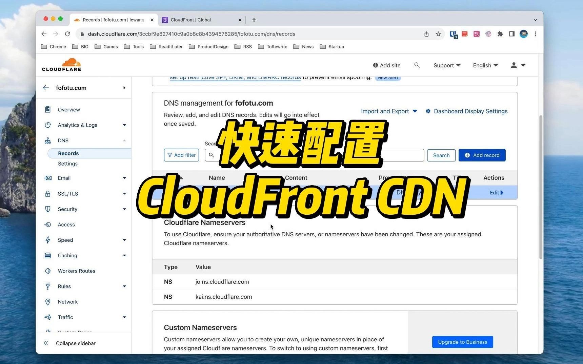The image size is (583, 364).
Task: Expand the Security section arrow
Action: (x=124, y=209)
